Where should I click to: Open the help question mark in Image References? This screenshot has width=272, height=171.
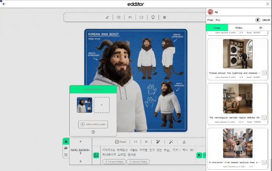click(x=93, y=132)
